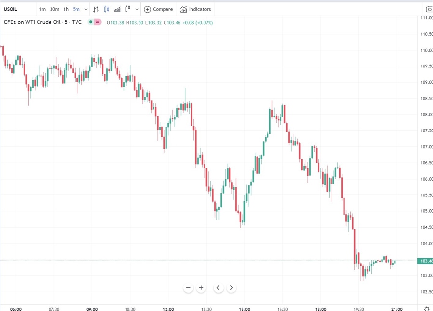This screenshot has height=311, width=433.
Task: Expand the timeframe interval dropdown arrow
Action: tap(86, 9)
